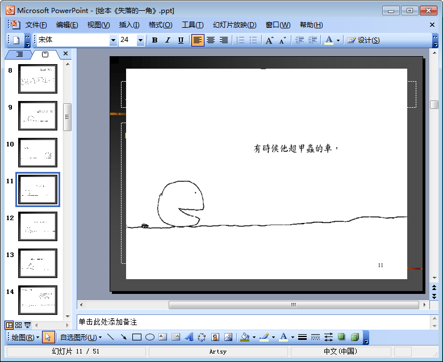Open the line color dropdown arrow

[273, 337]
